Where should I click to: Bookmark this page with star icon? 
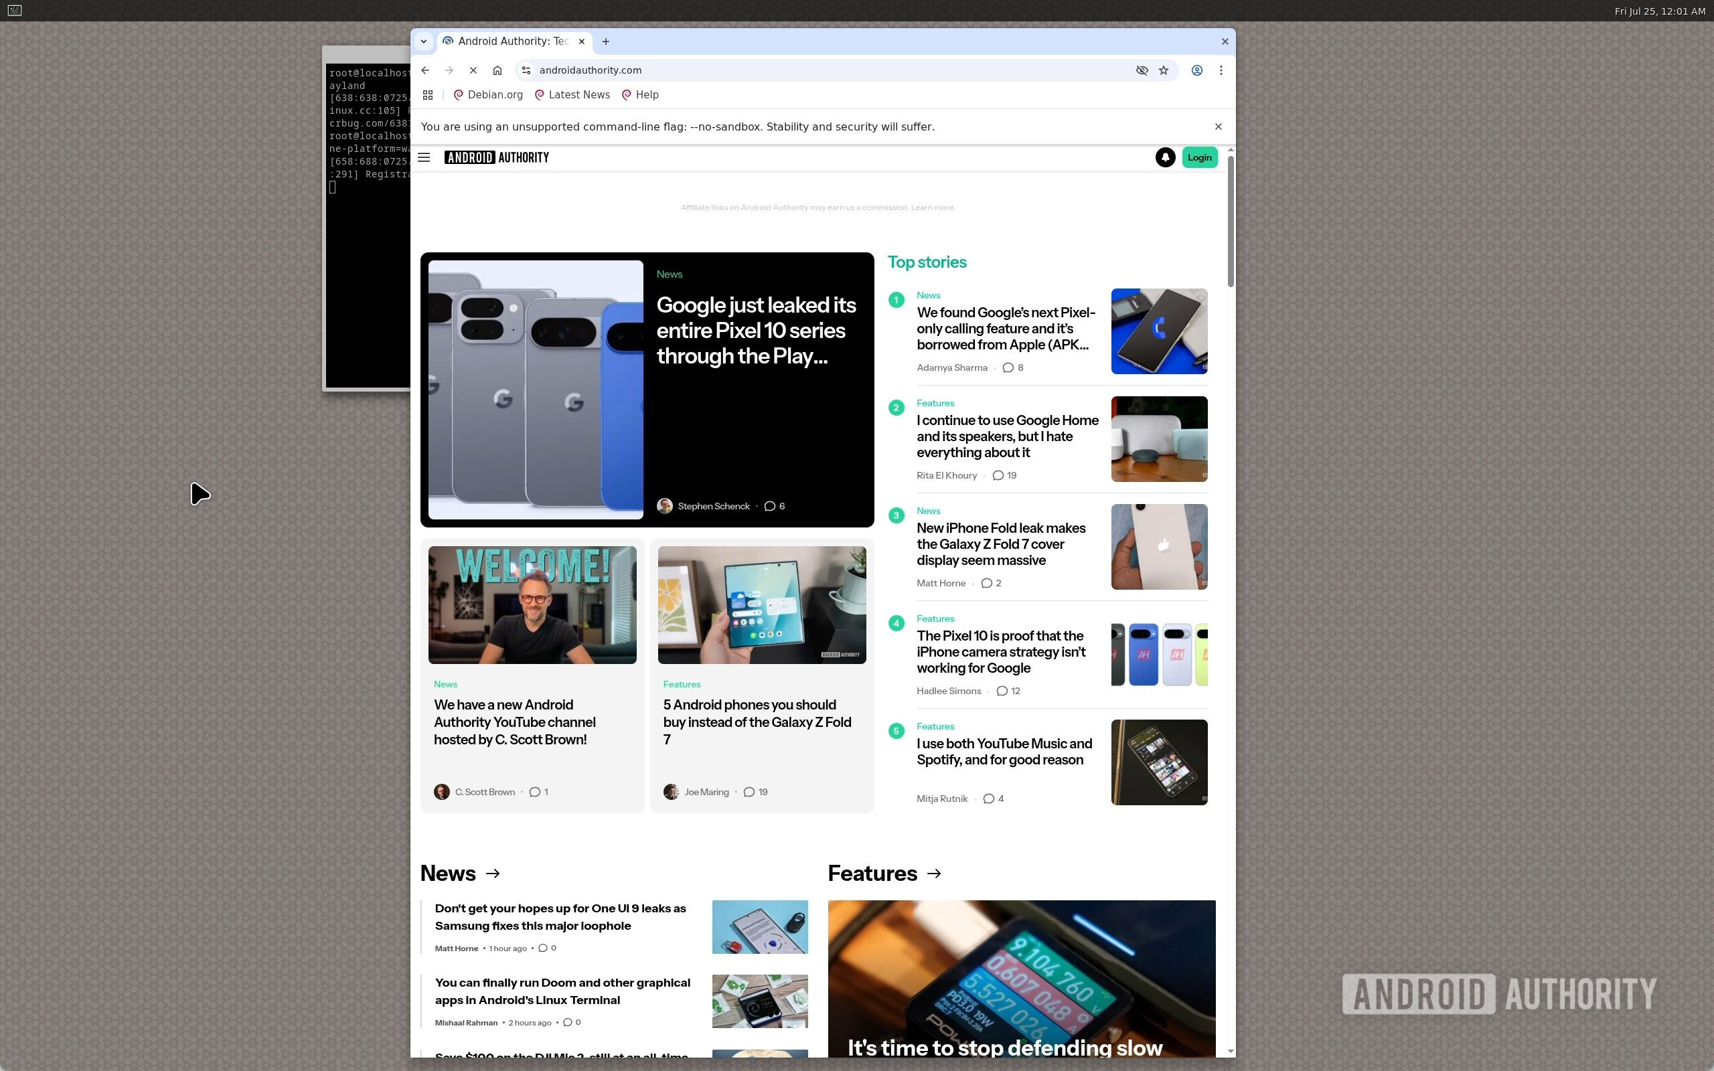[1163, 70]
